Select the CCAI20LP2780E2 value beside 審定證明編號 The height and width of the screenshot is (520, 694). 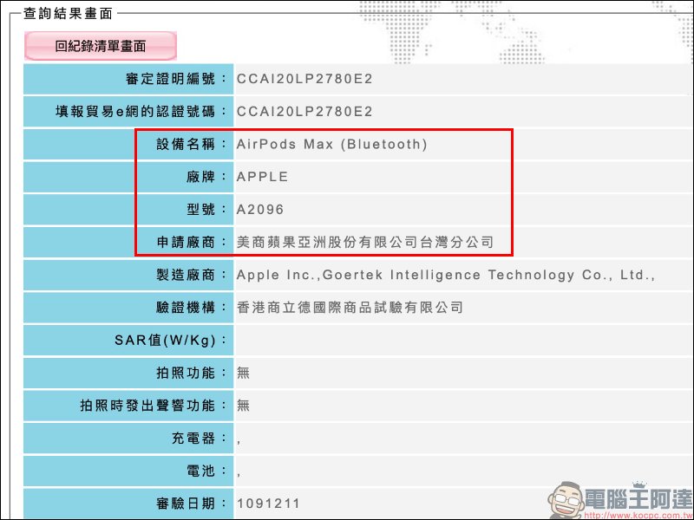point(304,79)
